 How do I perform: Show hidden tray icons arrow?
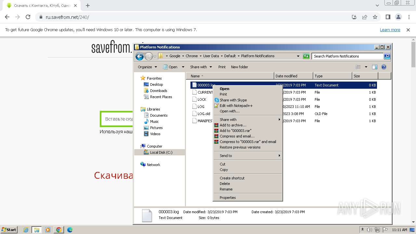(363, 230)
